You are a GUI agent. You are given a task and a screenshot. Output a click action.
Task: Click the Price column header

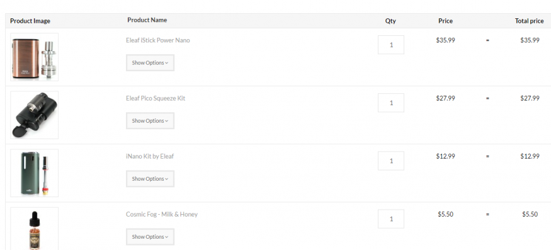[445, 21]
